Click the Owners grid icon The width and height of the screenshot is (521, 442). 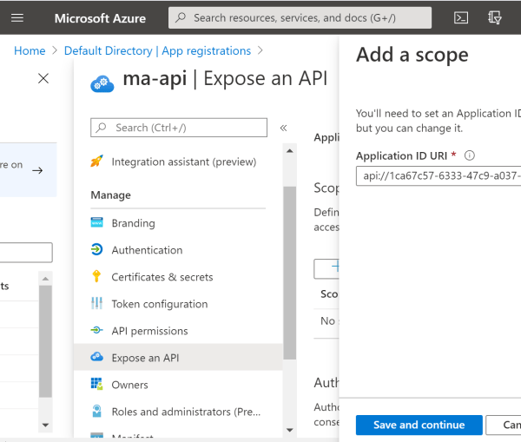click(96, 384)
